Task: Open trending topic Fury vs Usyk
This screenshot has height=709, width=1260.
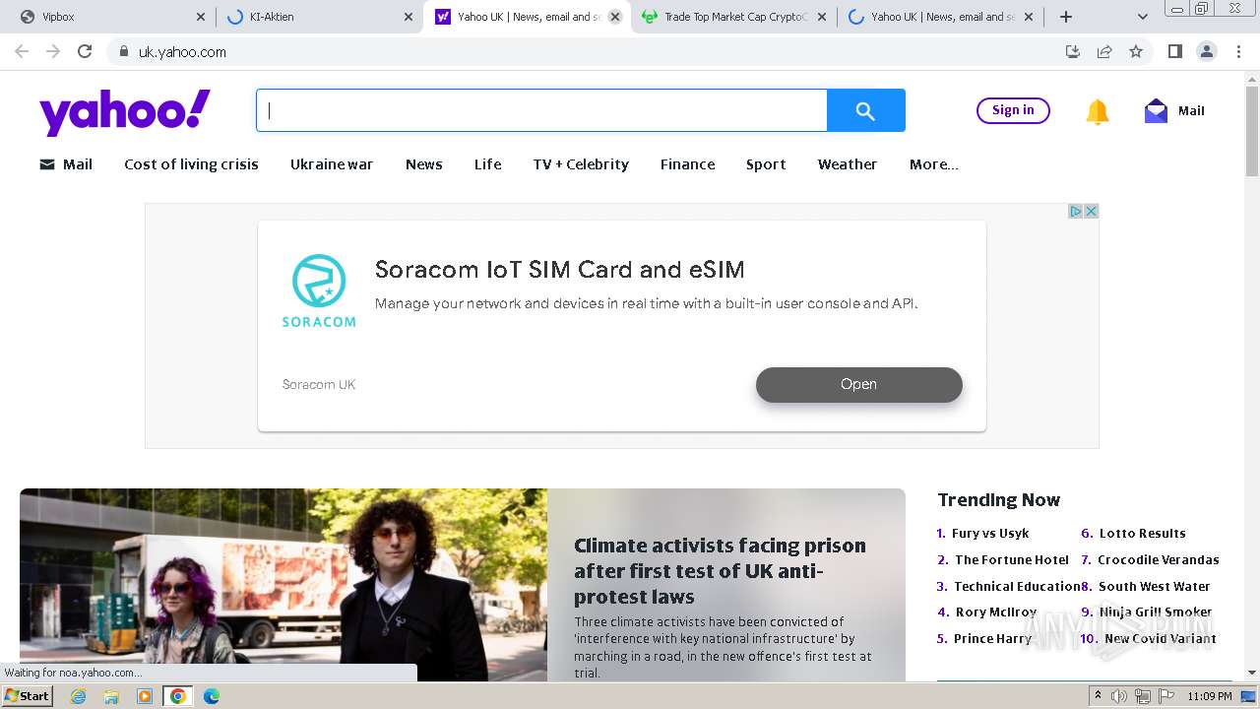Action: [990, 533]
